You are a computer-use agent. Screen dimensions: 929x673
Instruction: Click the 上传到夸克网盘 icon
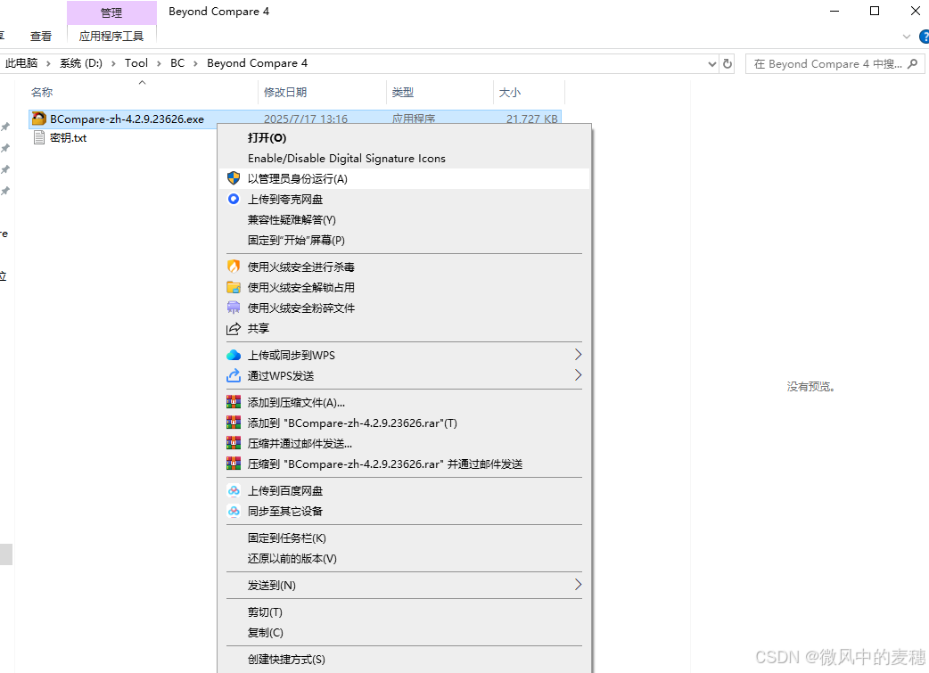point(232,199)
